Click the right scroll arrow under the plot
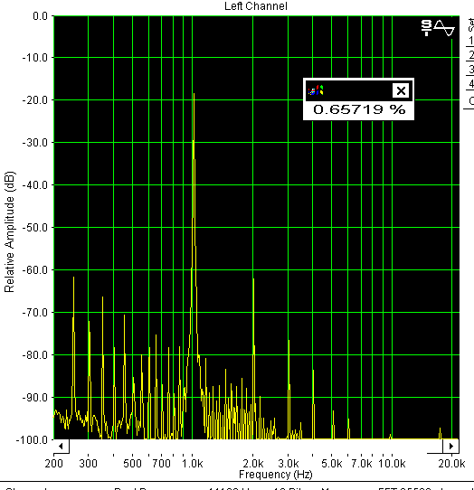This screenshot has height=490, width=474. coord(450,447)
